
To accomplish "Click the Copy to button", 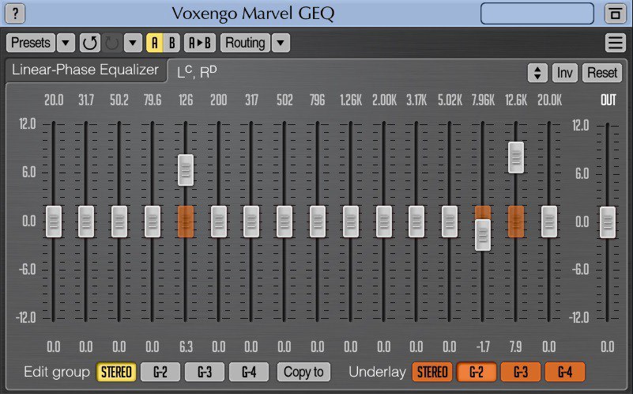I will pyautogui.click(x=303, y=372).
